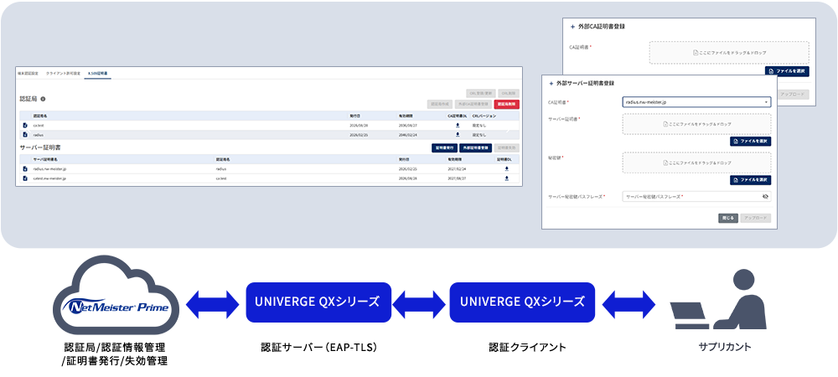This screenshot has height=377, width=838.
Task: Click the 認証局作成 button
Action: coord(438,104)
